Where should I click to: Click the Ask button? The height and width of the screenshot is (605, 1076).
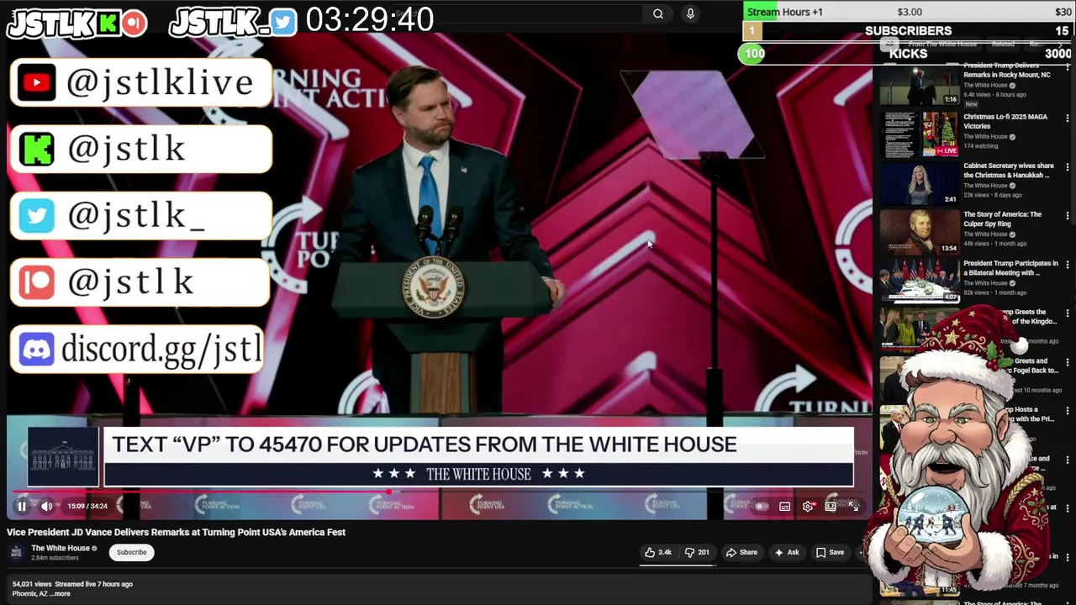[787, 552]
